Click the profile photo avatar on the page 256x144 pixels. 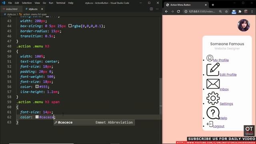coord(244,25)
